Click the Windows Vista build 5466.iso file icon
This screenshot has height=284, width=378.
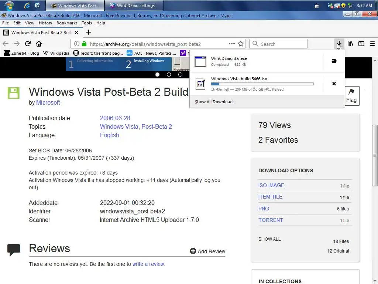(x=200, y=84)
